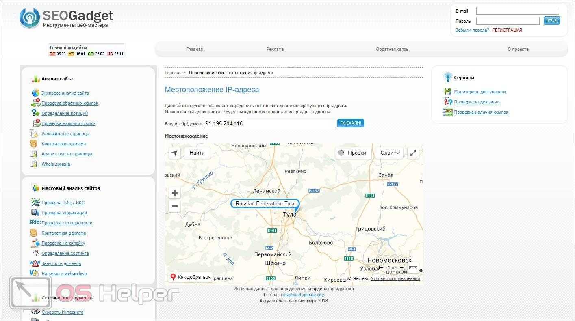Image resolution: width=575 pixels, height=321 pixels.
Task: Click the Мониторинг доступности icon
Action: pyautogui.click(x=447, y=92)
